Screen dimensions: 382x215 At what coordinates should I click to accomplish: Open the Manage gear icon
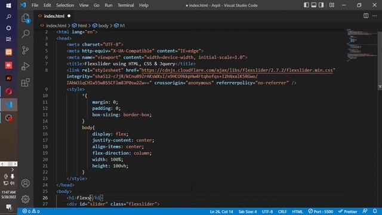[x=25, y=199]
